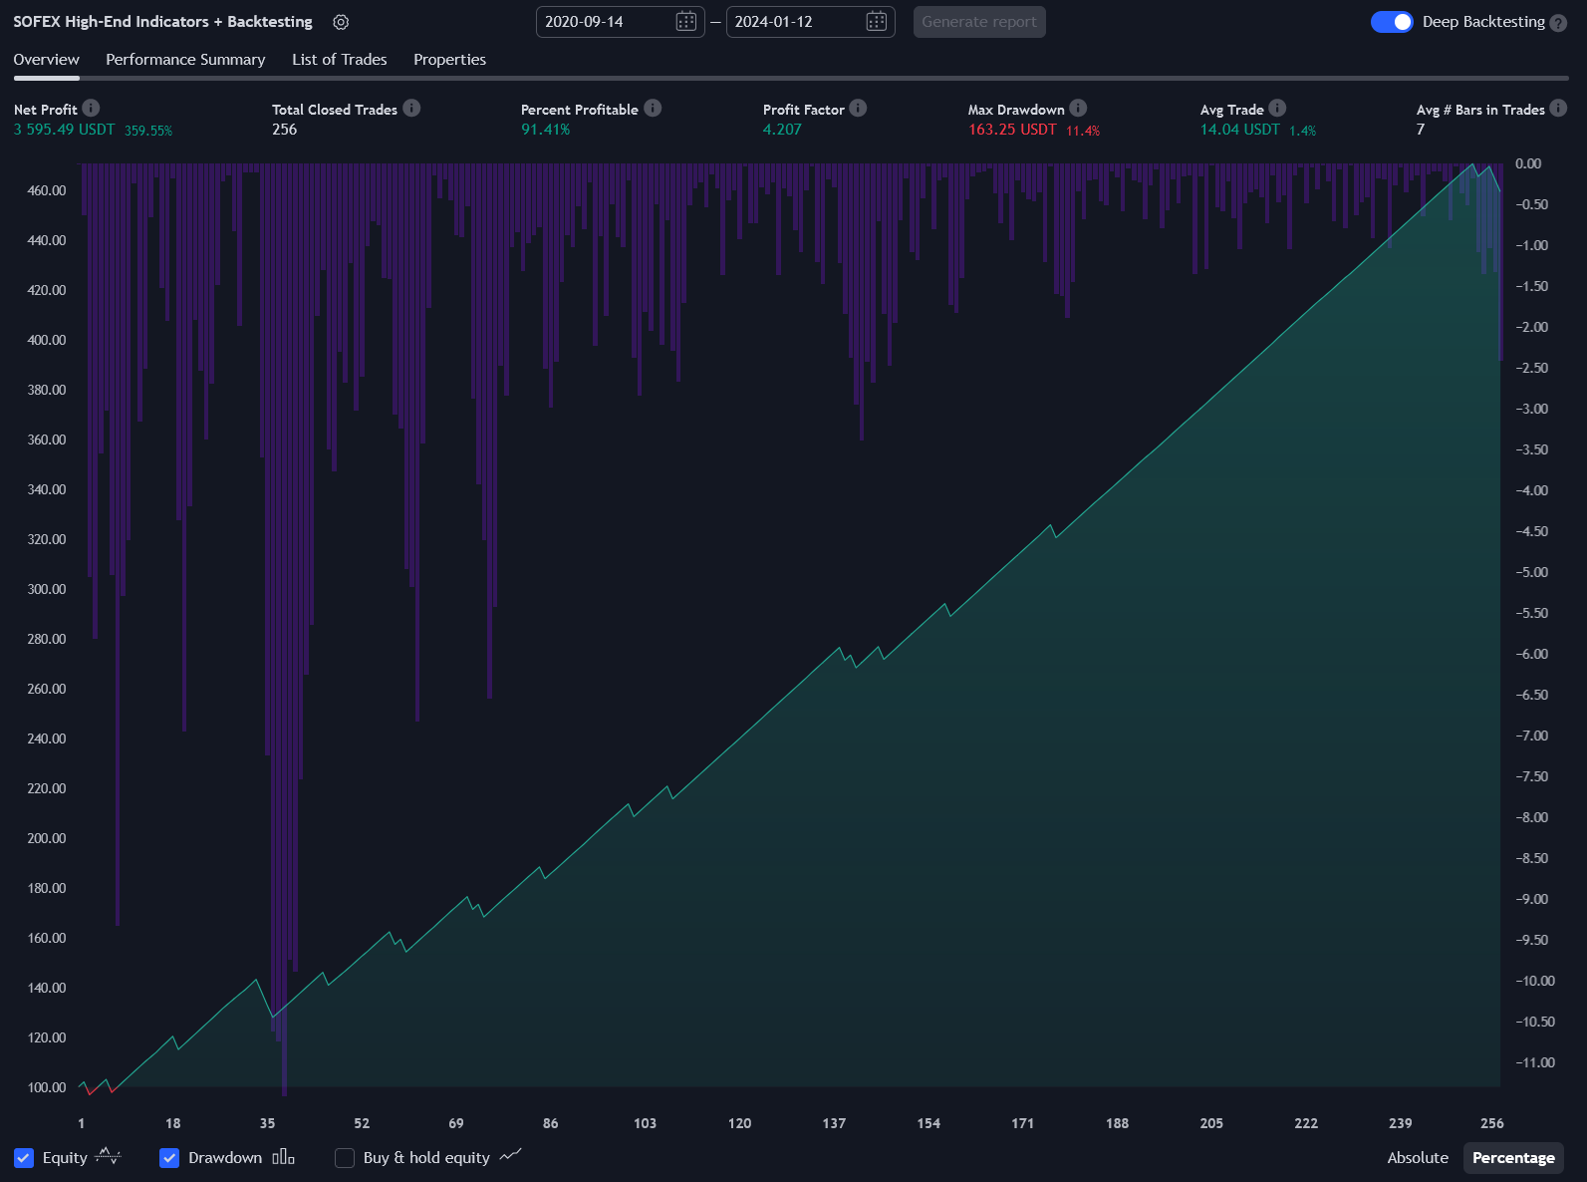Click calendar icon in start date field
This screenshot has width=1587, height=1182.
[x=685, y=22]
